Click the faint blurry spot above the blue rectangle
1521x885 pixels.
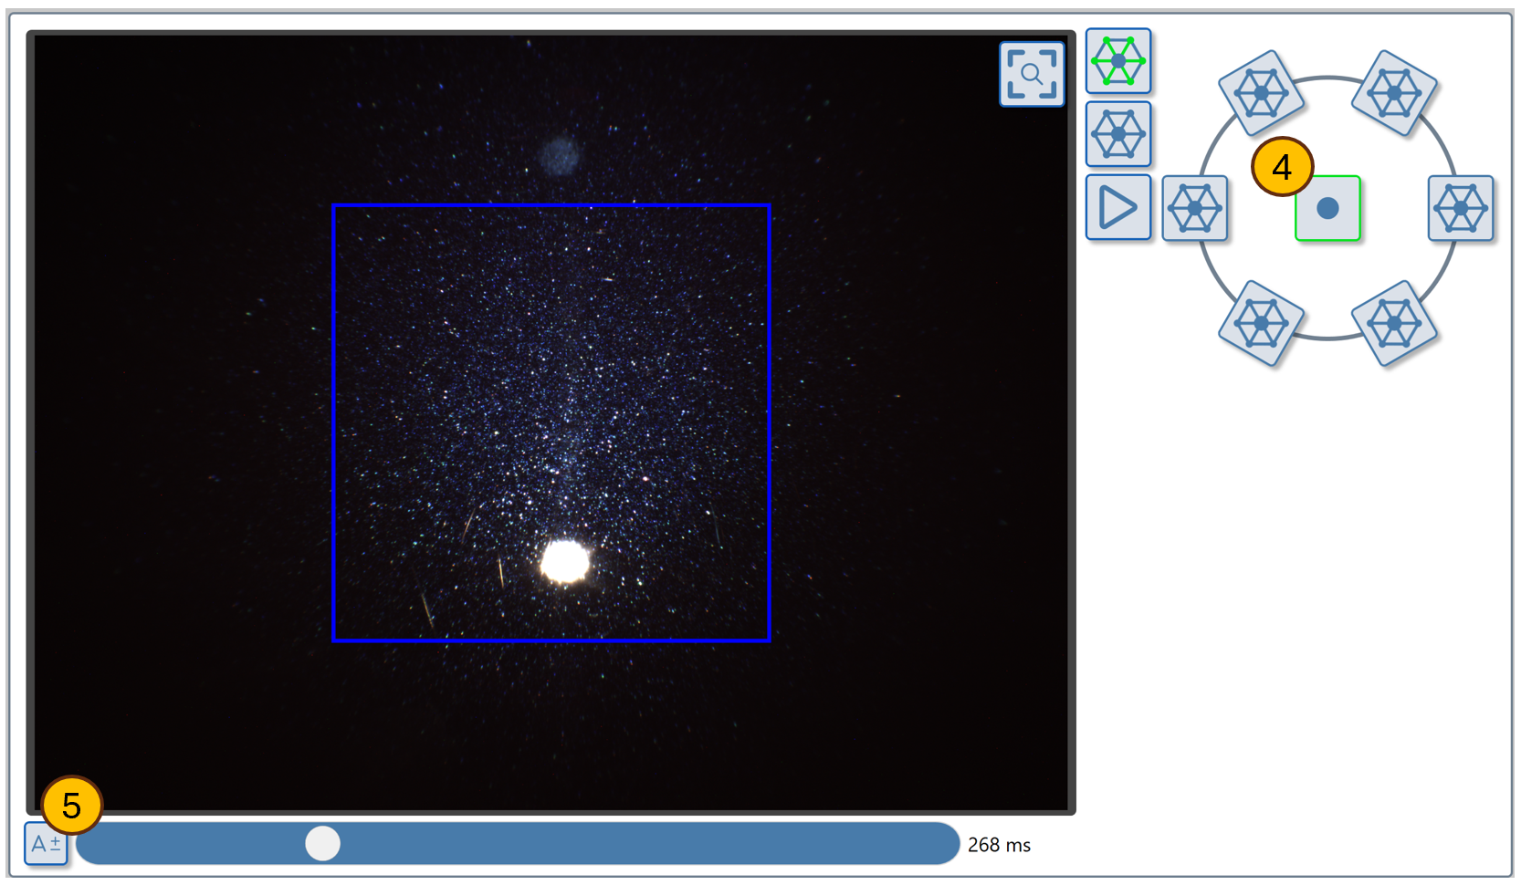click(x=558, y=156)
